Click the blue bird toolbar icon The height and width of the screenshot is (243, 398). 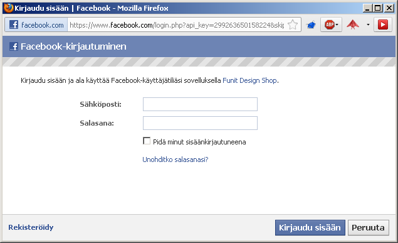pos(311,25)
